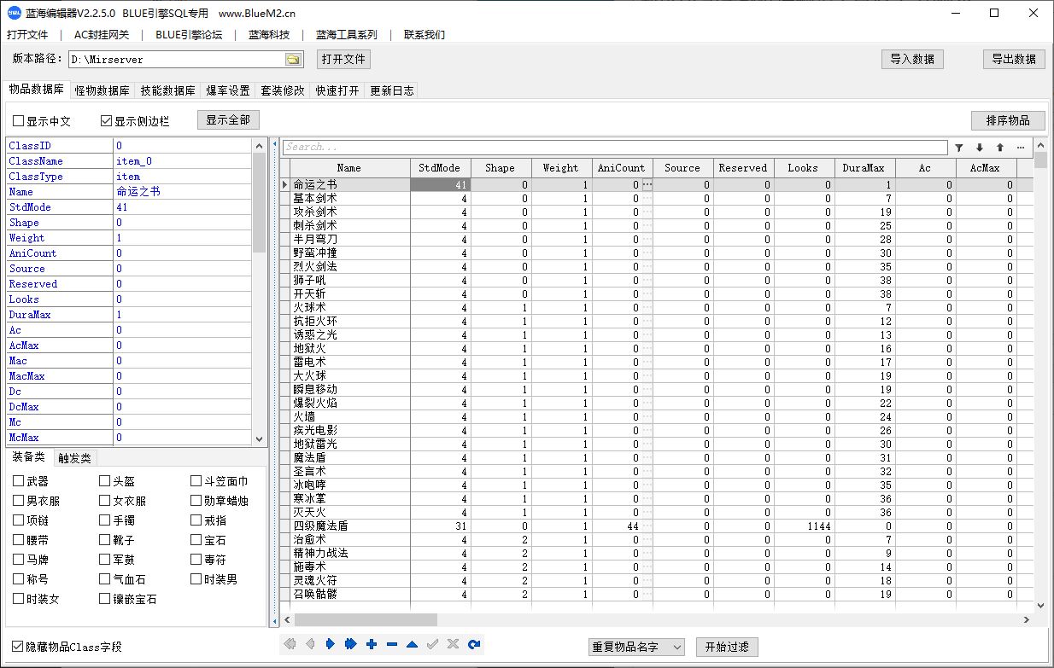Open 打开文件 menu
This screenshot has width=1054, height=668.
(27, 35)
